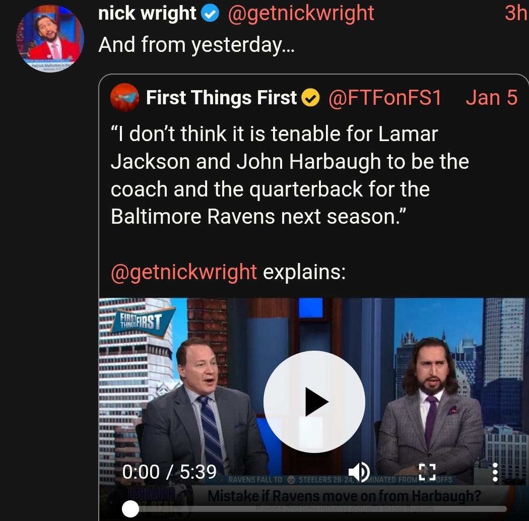Viewport: 529px width, 521px height.
Task: Open the @FTFonFS1 handle link
Action: click(x=385, y=98)
